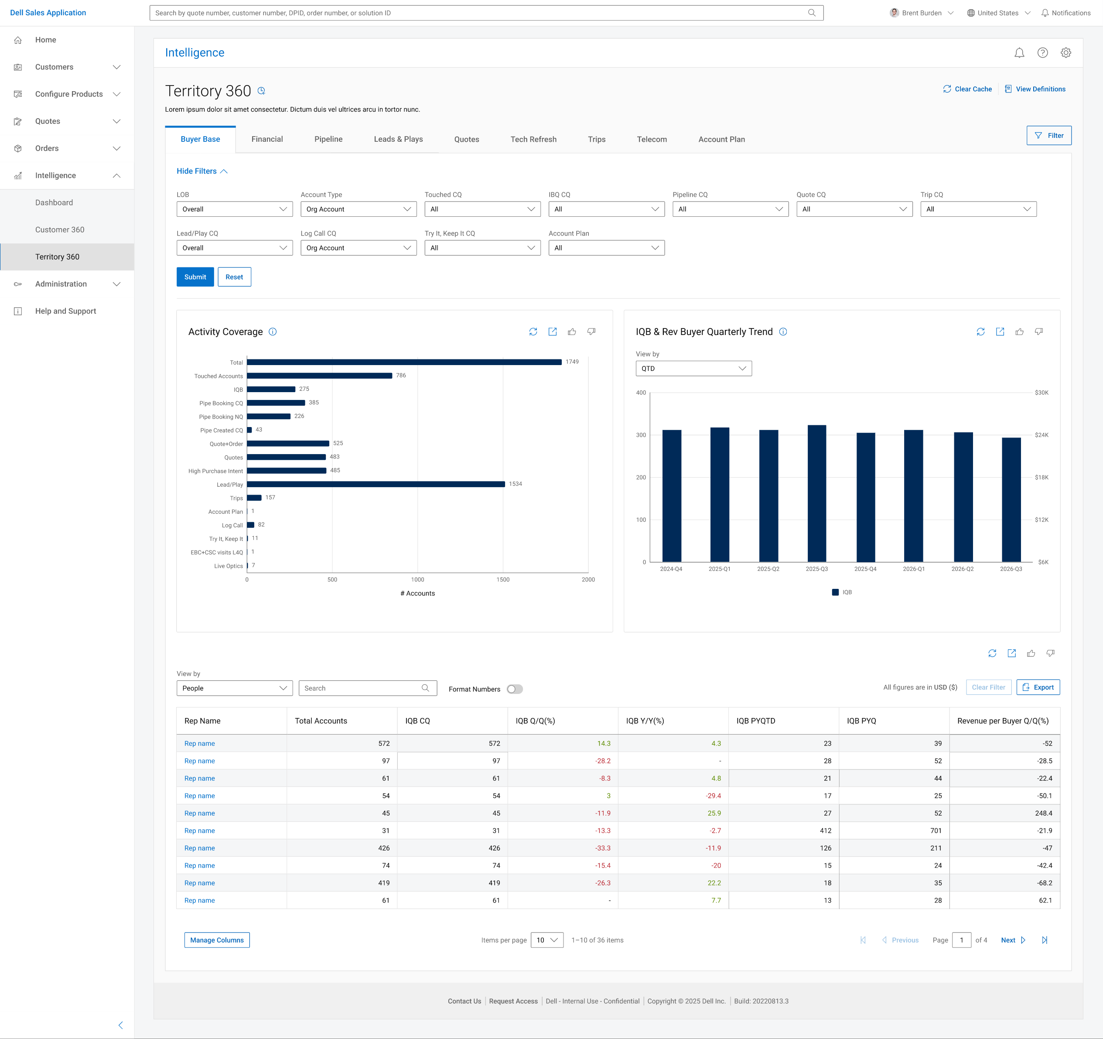
Task: Open Intelligence alerts bell icon
Action: coord(1019,53)
